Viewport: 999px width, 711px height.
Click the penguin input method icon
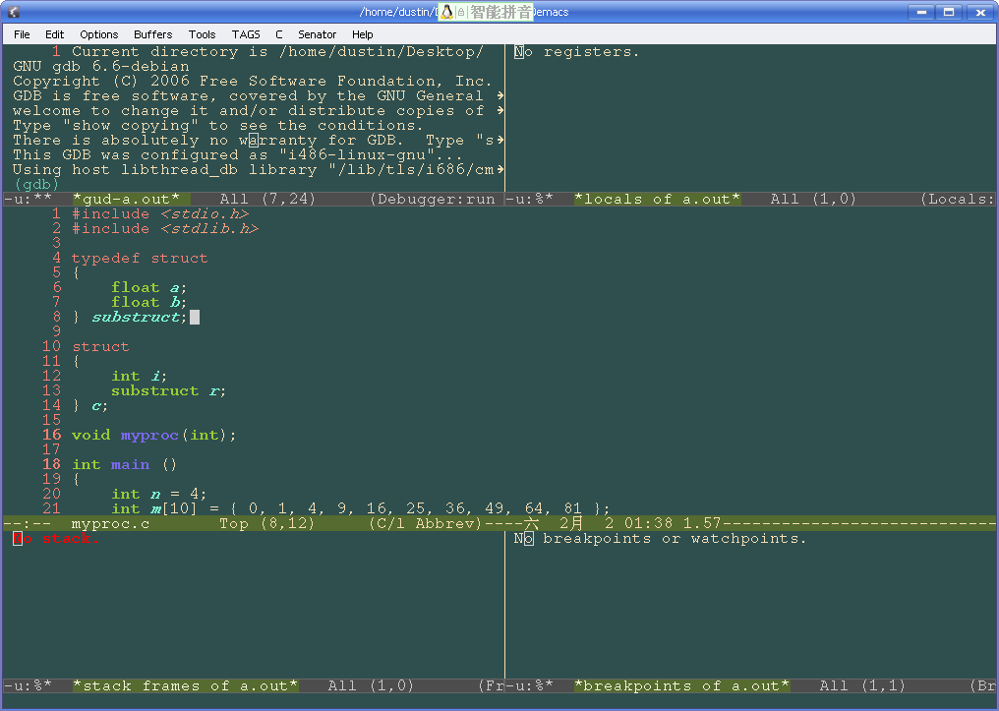click(x=446, y=12)
